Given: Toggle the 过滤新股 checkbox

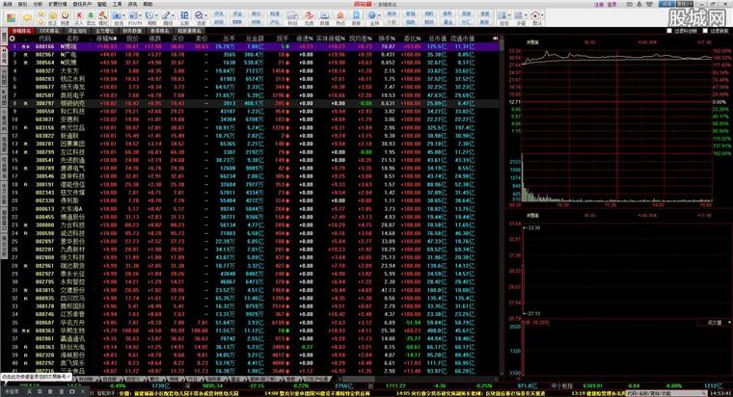Looking at the screenshot, I should [705, 31].
